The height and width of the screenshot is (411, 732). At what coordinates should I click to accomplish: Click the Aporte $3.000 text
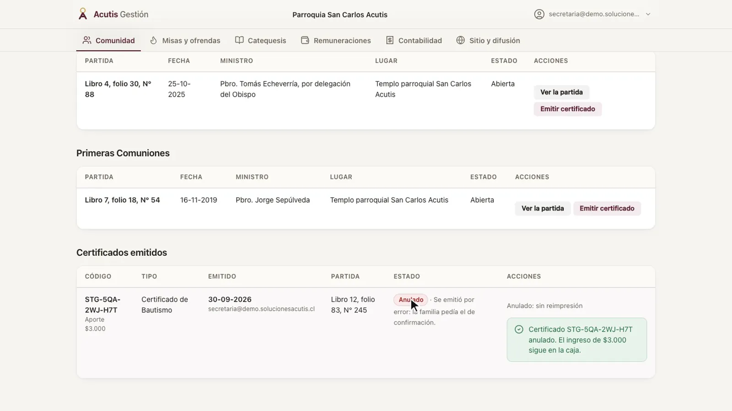click(95, 324)
